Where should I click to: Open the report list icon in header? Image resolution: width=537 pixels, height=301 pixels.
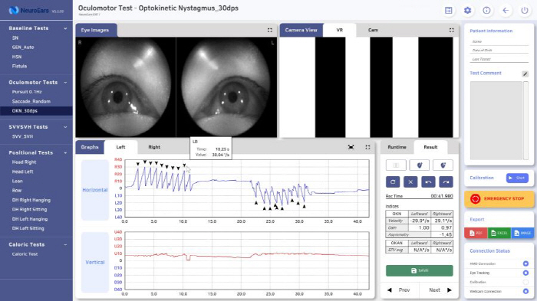(x=448, y=10)
